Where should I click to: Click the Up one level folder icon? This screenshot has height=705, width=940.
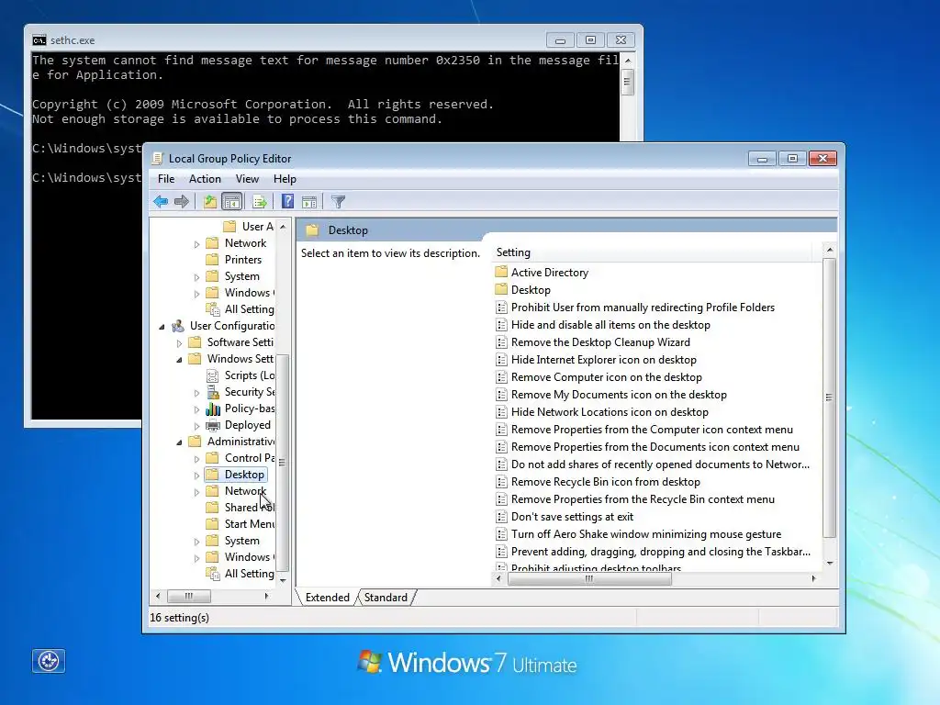(210, 201)
